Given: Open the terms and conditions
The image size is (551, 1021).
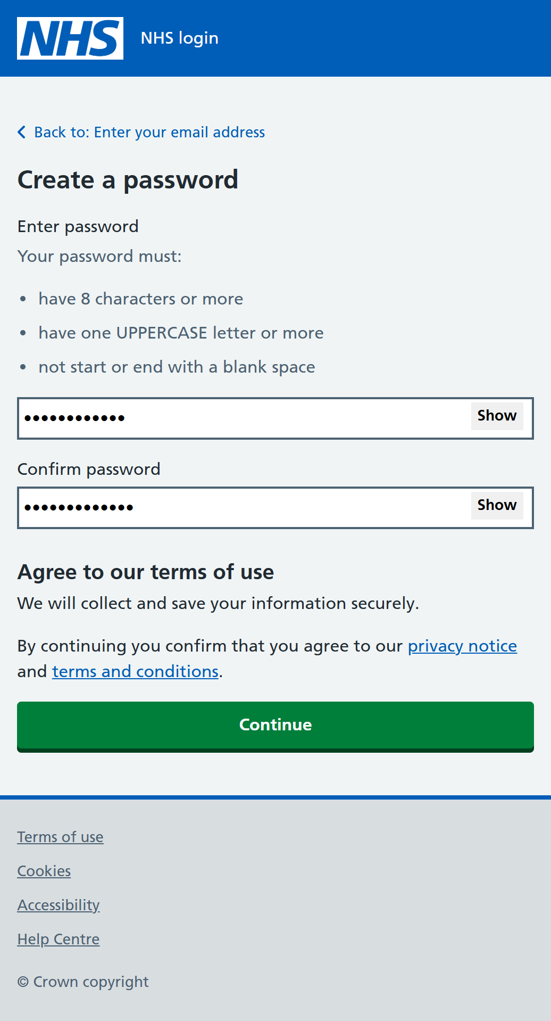Looking at the screenshot, I should [x=135, y=671].
